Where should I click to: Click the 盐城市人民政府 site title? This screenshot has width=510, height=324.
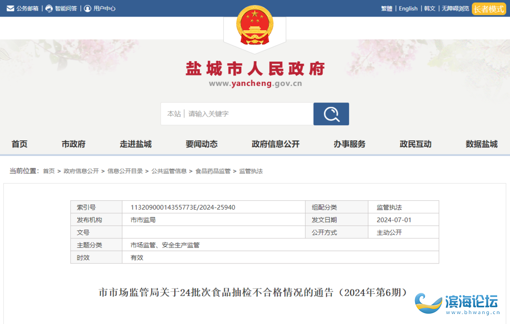[x=255, y=69]
